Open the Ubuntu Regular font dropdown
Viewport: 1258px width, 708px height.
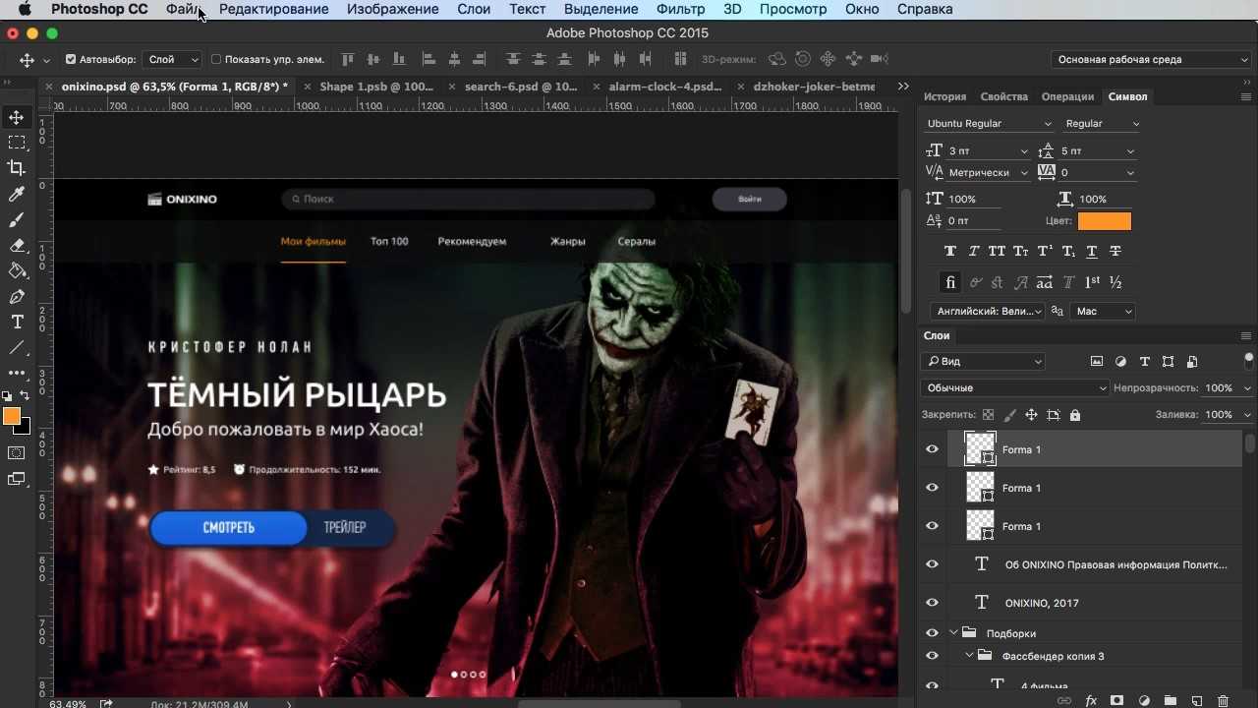coord(989,124)
